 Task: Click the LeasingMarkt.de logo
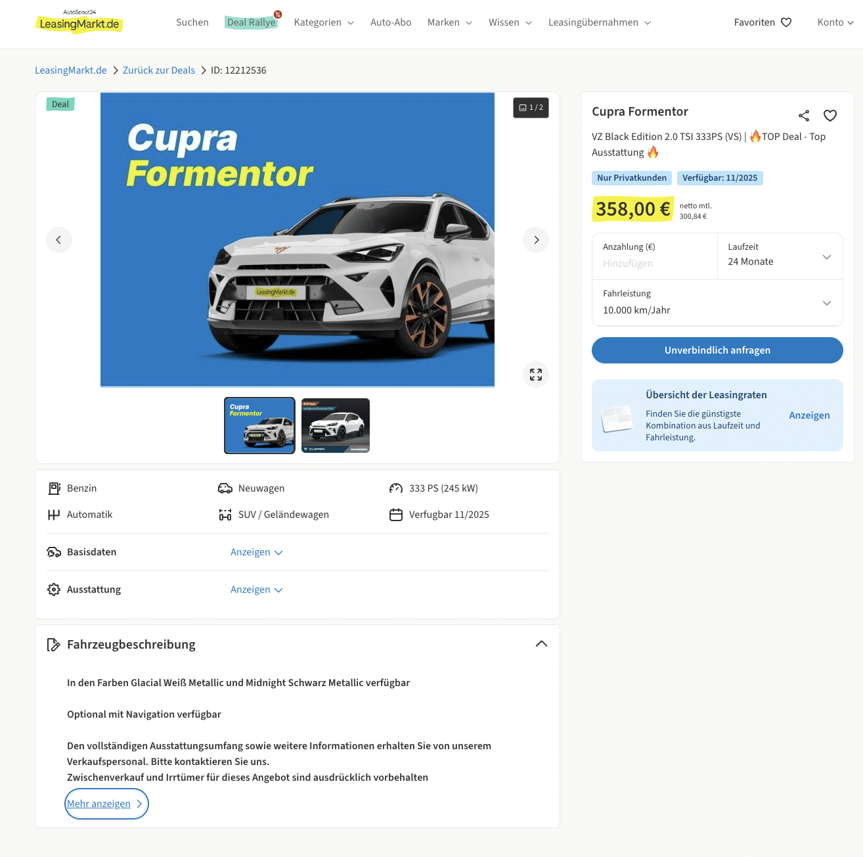point(79,22)
